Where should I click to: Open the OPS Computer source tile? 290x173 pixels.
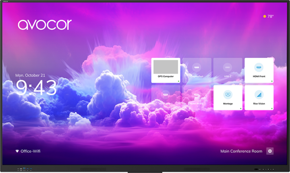point(166,71)
